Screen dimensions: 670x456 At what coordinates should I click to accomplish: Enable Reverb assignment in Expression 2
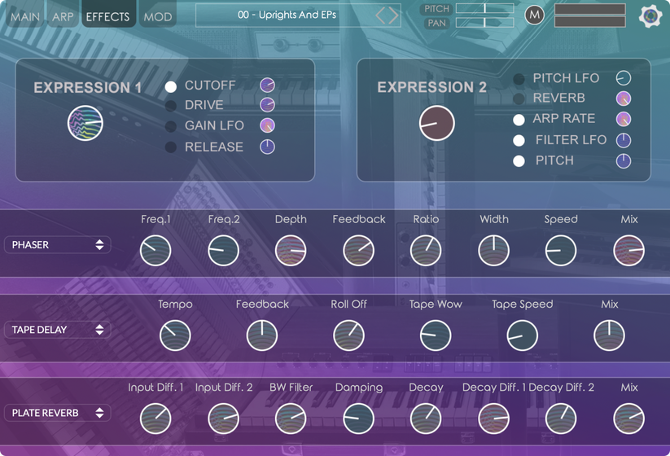pos(519,99)
